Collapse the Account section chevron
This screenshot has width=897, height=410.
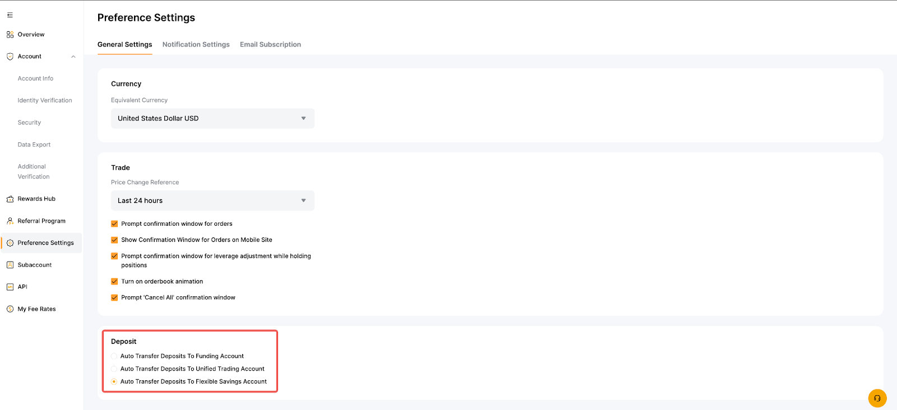pyautogui.click(x=73, y=57)
